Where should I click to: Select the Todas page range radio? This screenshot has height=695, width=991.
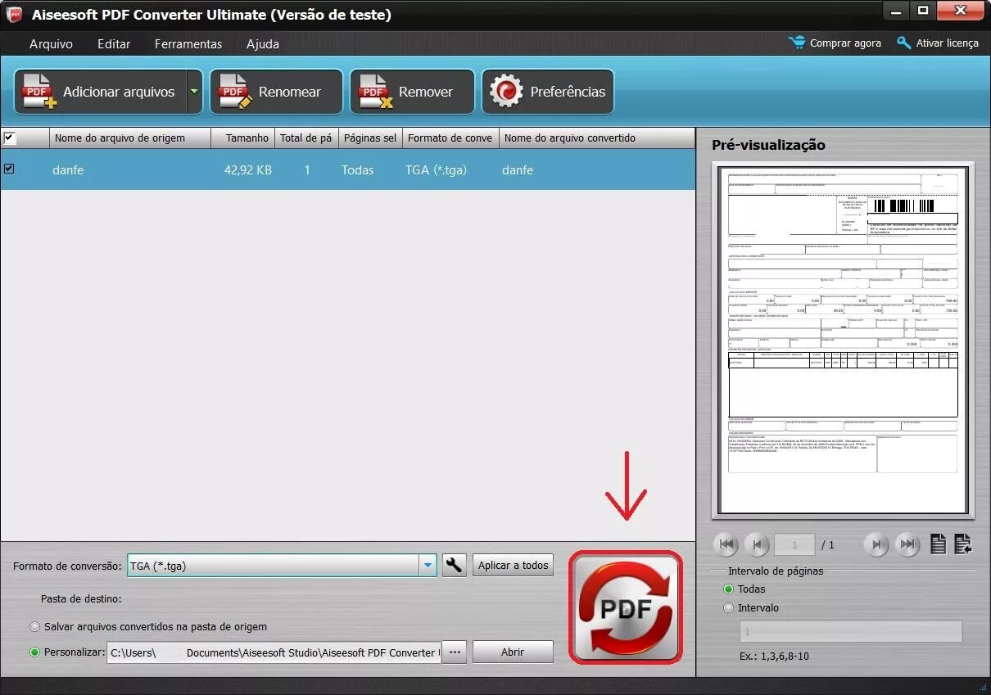729,589
